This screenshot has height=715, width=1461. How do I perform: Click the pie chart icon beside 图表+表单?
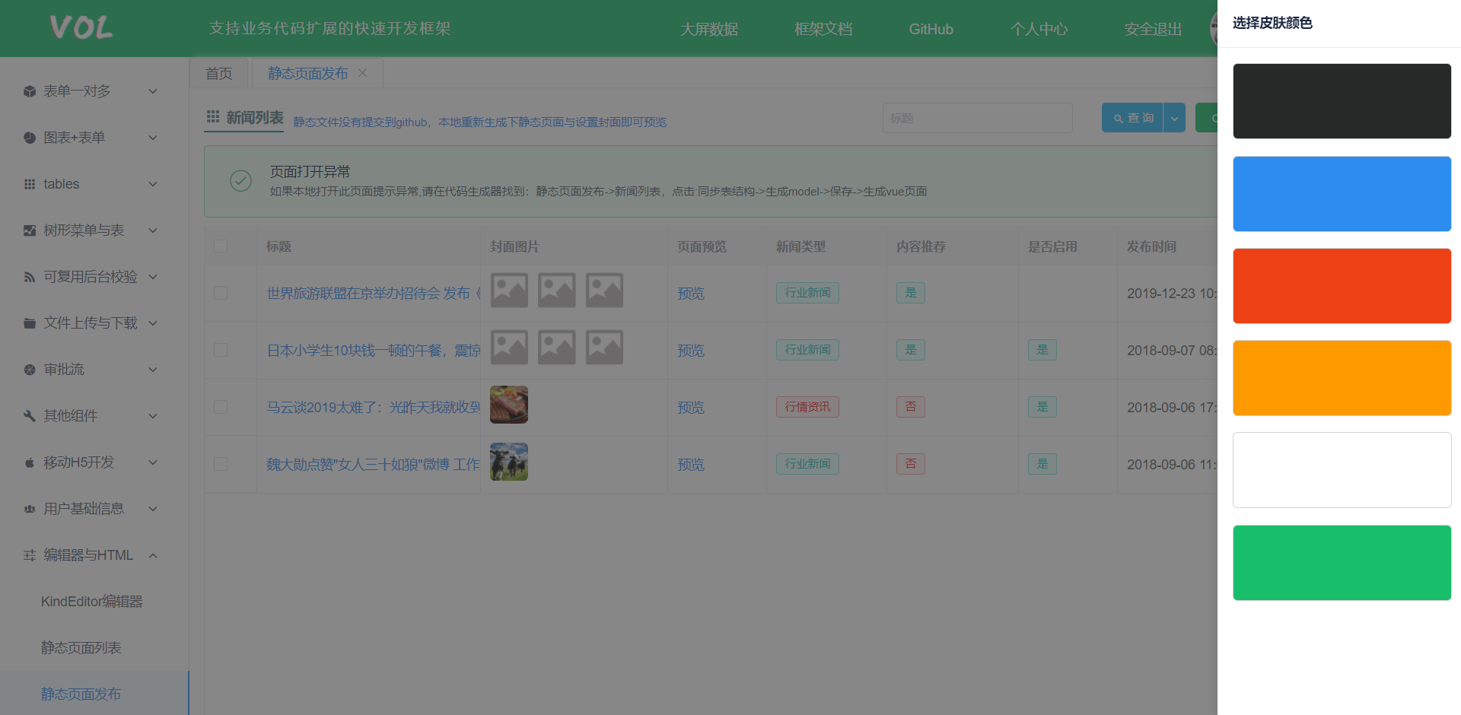(x=30, y=138)
